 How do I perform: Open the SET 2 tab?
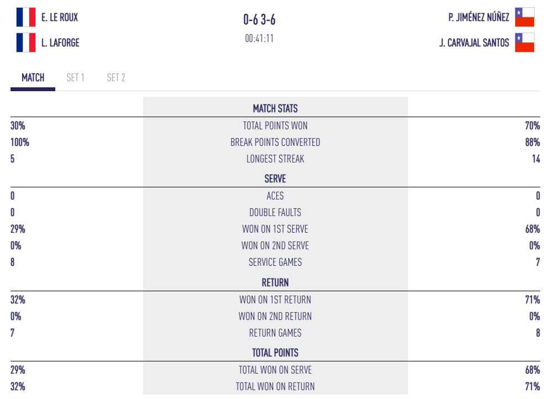(x=116, y=77)
